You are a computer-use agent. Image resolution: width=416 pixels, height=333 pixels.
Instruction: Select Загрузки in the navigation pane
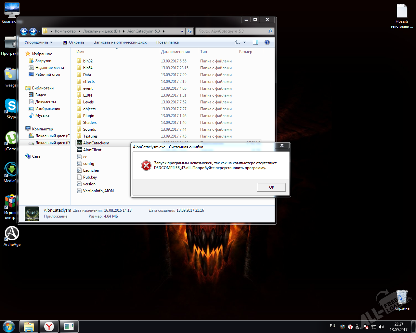click(43, 61)
